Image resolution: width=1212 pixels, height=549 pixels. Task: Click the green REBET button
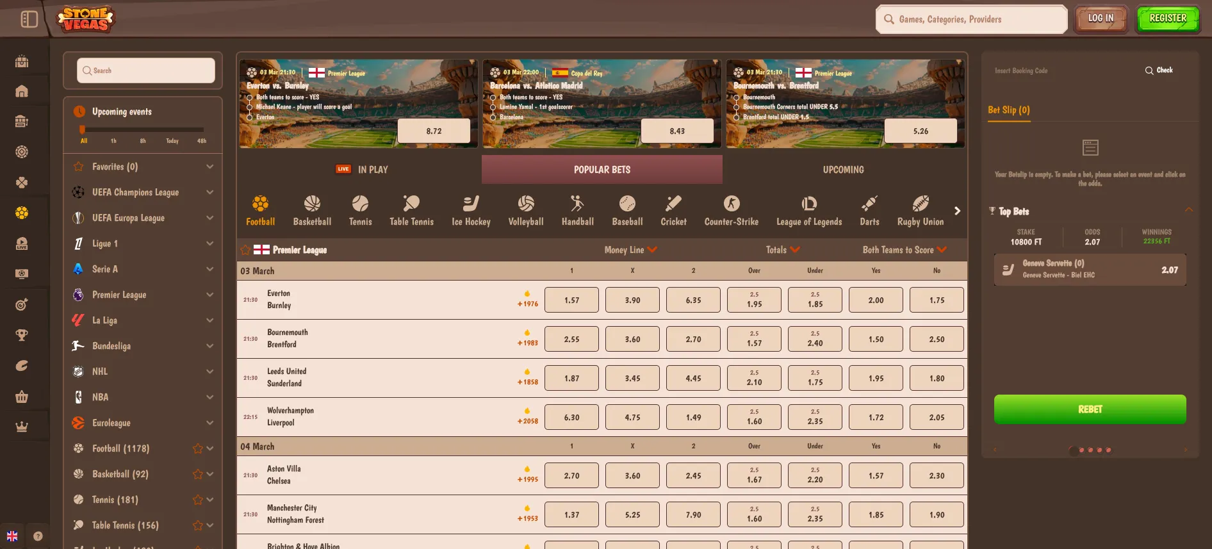pos(1090,409)
